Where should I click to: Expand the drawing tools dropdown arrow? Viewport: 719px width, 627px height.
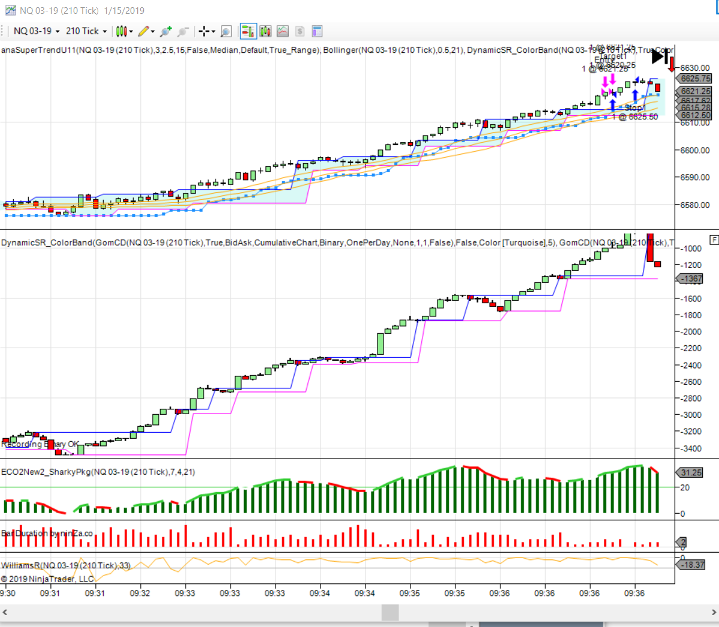click(x=153, y=31)
